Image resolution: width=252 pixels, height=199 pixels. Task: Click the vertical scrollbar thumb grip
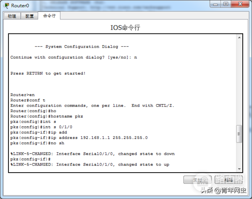(239, 134)
